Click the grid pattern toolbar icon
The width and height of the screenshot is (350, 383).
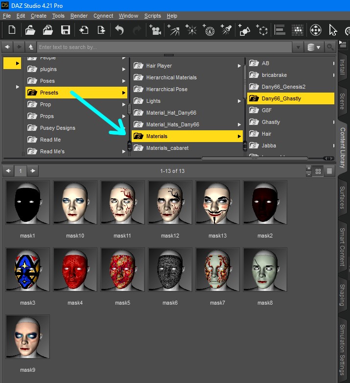coord(298,30)
